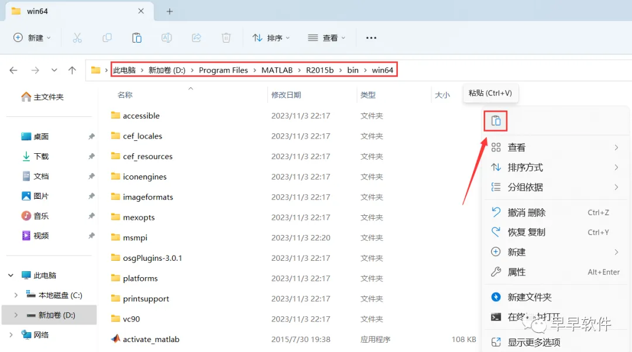Click MATLAB in the address bar
The width and height of the screenshot is (632, 352).
click(x=277, y=70)
